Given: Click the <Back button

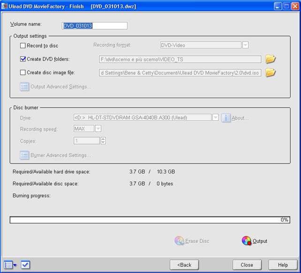Looking at the screenshot, I should 184,265.
